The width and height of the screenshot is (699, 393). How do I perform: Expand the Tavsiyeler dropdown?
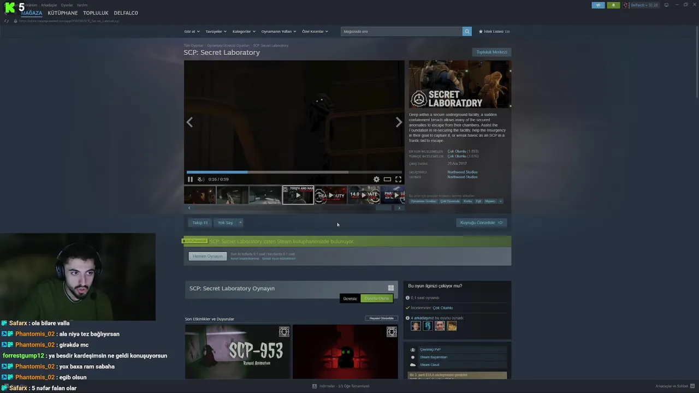click(x=216, y=31)
